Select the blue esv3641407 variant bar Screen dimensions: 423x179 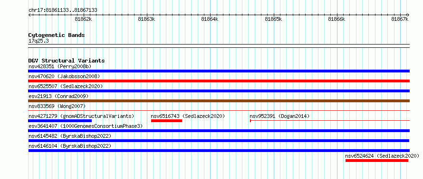click(219, 131)
